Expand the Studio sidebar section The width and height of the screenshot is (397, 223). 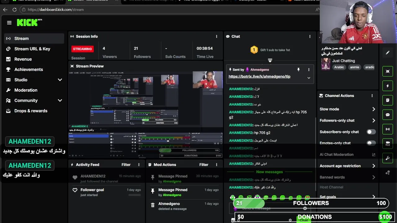[60, 80]
